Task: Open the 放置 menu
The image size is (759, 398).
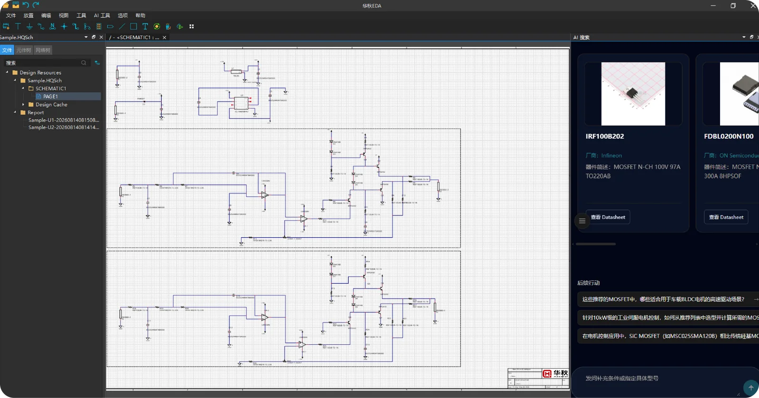Action: (x=28, y=16)
